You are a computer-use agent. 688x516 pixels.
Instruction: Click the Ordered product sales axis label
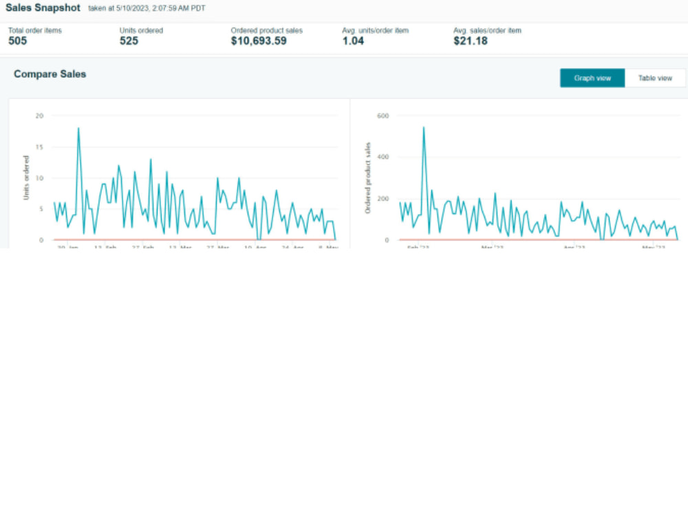(x=367, y=178)
